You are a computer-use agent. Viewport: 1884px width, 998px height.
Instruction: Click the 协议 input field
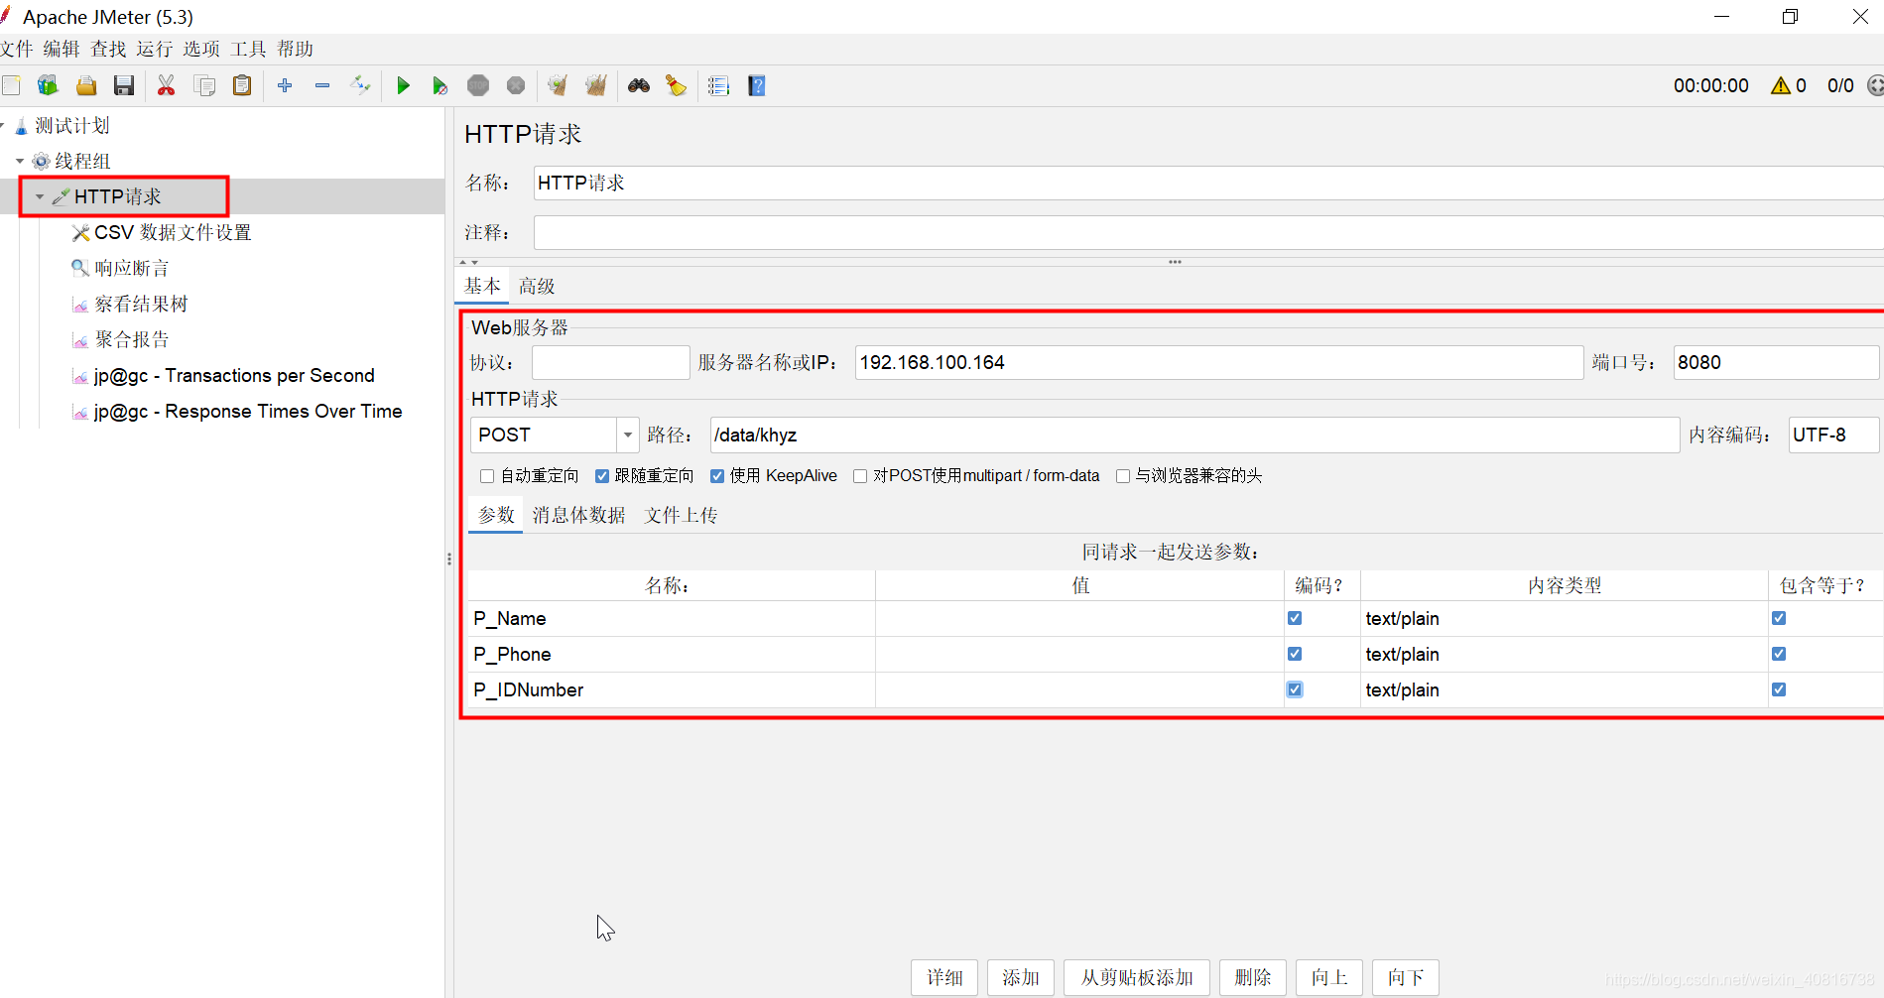[x=611, y=363]
